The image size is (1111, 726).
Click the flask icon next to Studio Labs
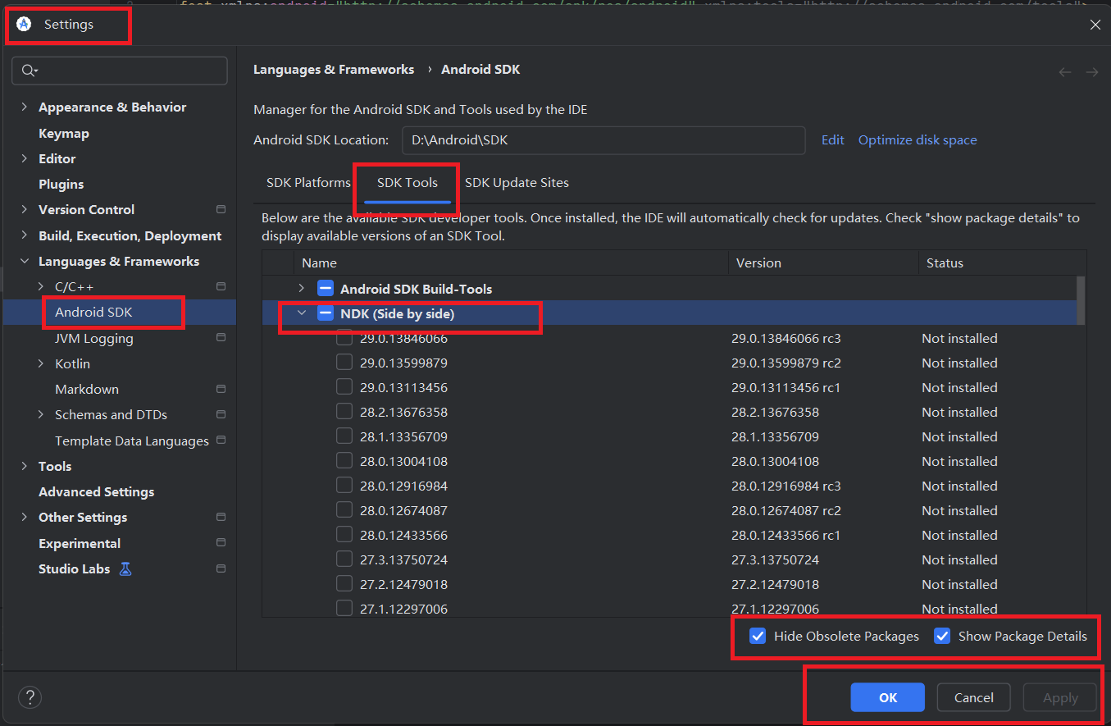(125, 568)
